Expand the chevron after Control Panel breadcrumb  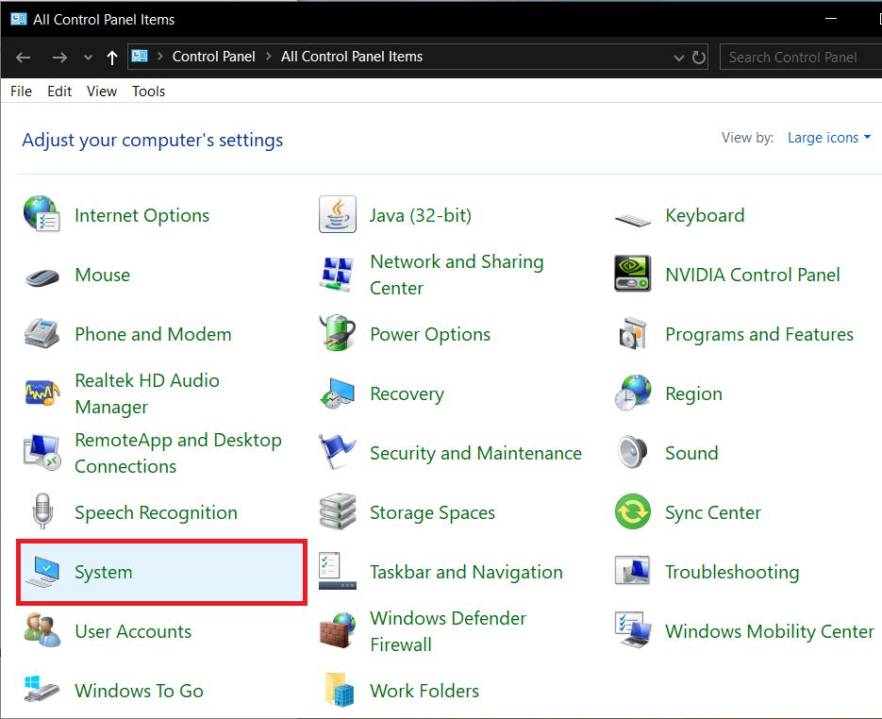pyautogui.click(x=268, y=57)
